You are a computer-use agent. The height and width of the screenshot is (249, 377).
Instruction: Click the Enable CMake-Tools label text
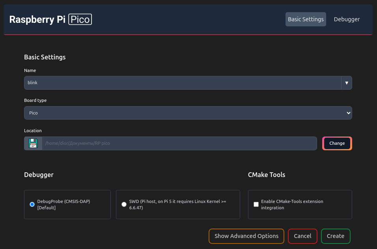(292, 205)
